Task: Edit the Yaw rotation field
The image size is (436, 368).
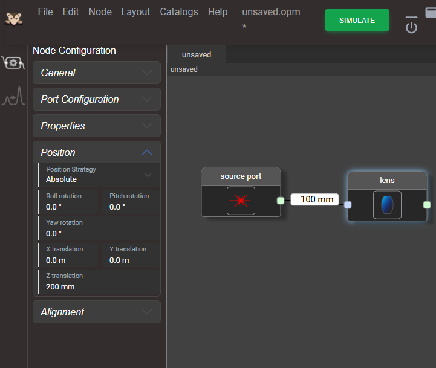Action: pos(99,228)
